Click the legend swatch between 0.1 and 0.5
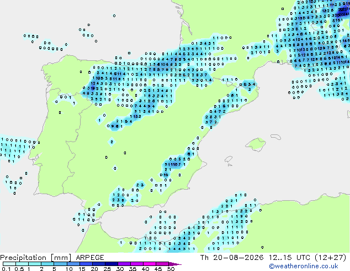Viewport: 350px width, 271px height. coord(9,264)
